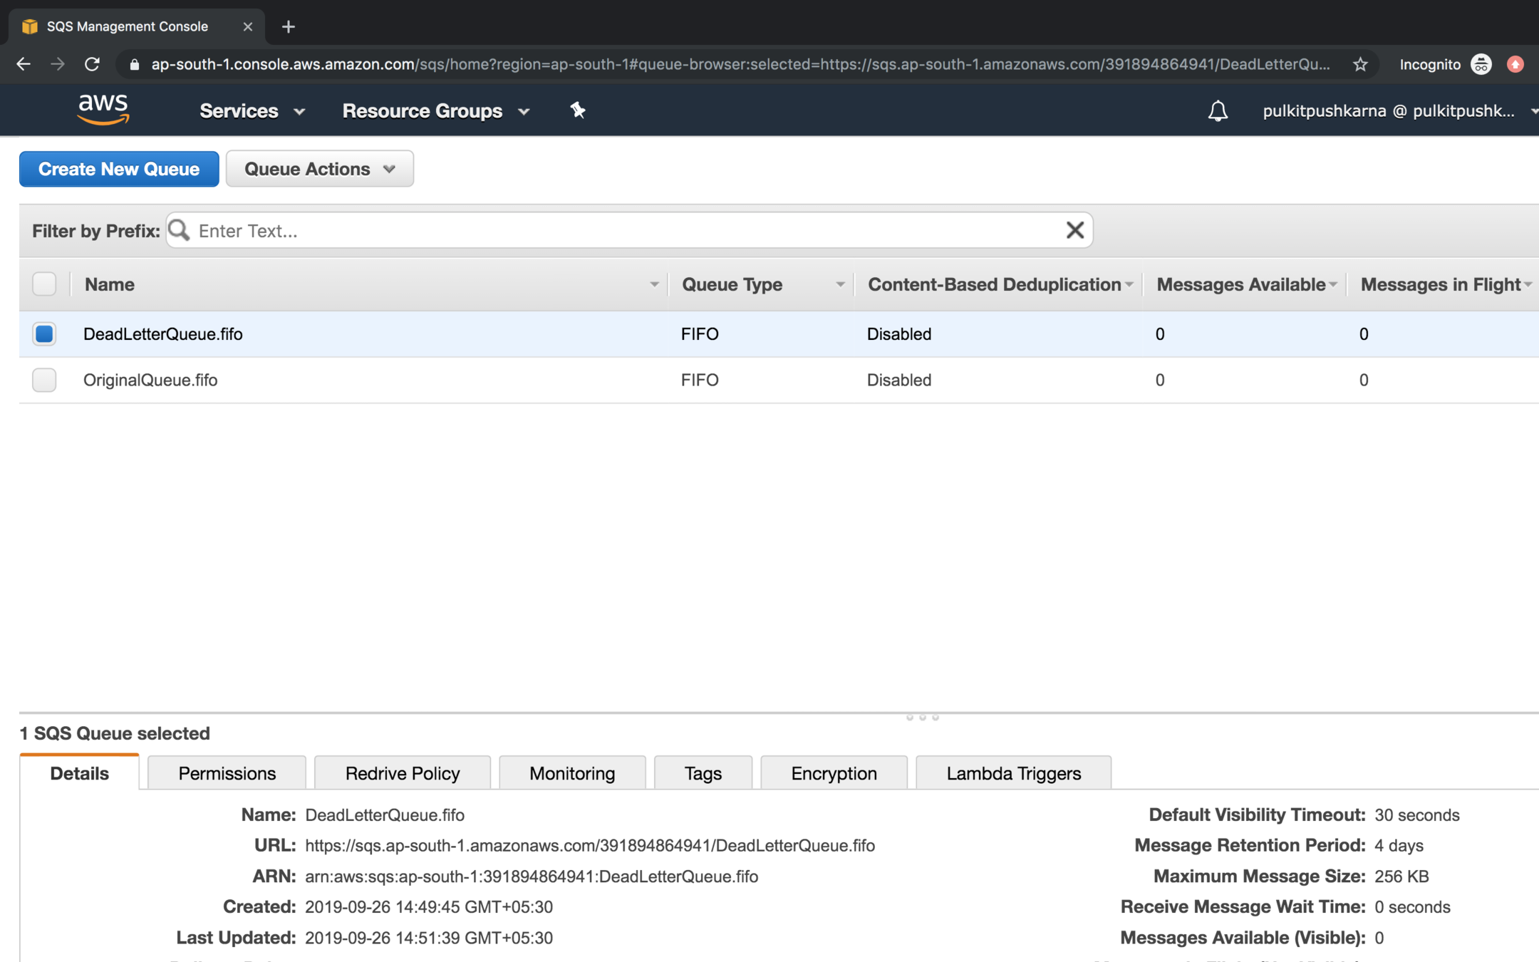Clear the prefix filter with X icon
Image resolution: width=1539 pixels, height=962 pixels.
(x=1074, y=230)
